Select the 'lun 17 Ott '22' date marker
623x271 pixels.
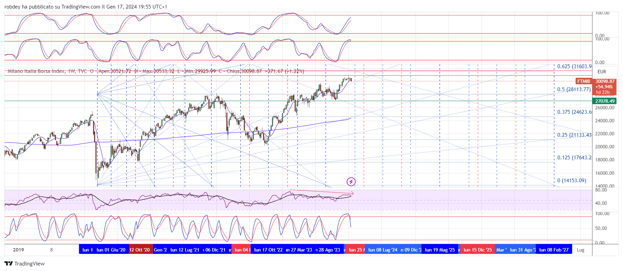click(269, 250)
